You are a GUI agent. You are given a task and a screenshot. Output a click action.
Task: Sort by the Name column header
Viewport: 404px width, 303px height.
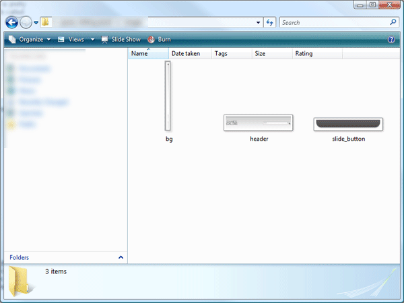click(149, 53)
